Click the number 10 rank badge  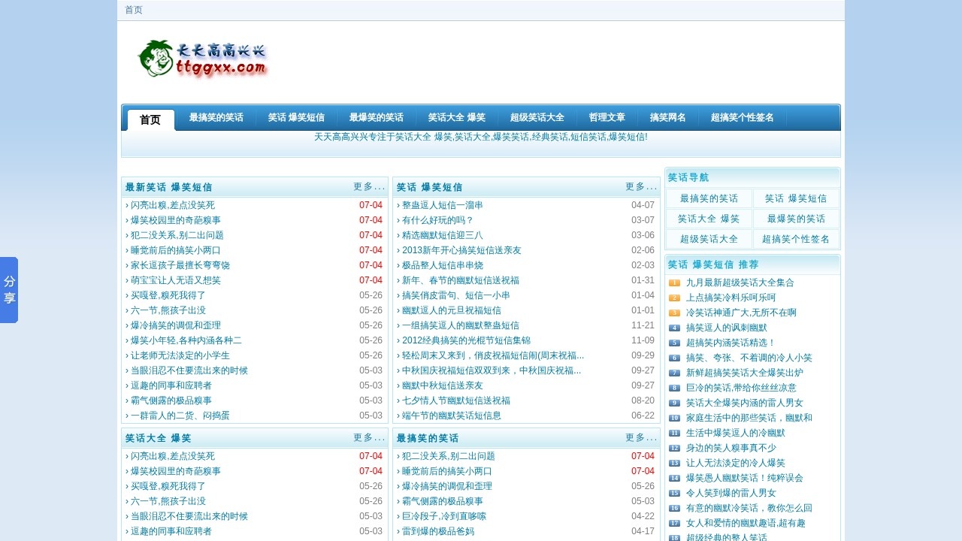[674, 418]
